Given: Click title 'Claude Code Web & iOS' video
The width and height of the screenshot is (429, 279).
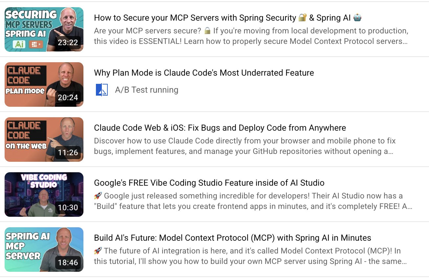Looking at the screenshot, I should 220,128.
